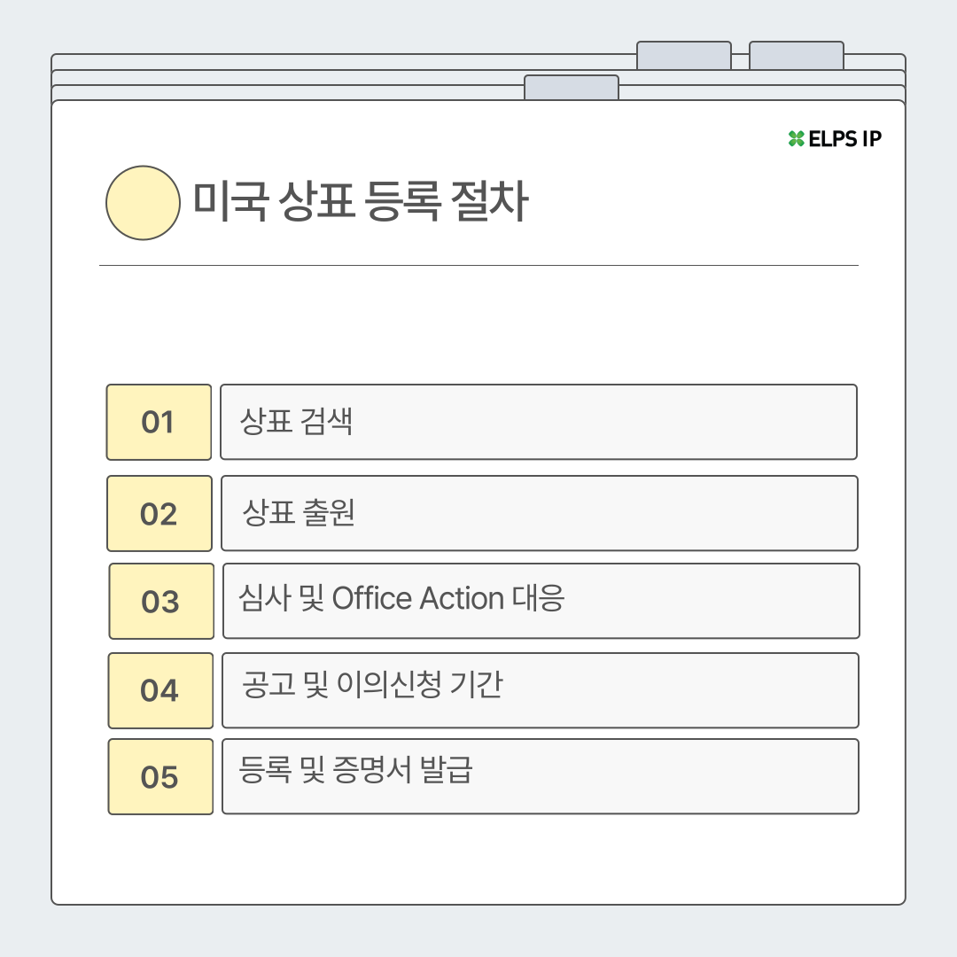The height and width of the screenshot is (957, 957).
Task: Open the middle folder tab at top
Action: click(683, 56)
